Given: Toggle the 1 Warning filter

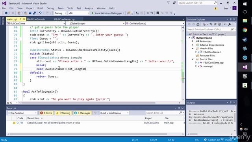Looking at the screenshot, I should tap(63, 113).
